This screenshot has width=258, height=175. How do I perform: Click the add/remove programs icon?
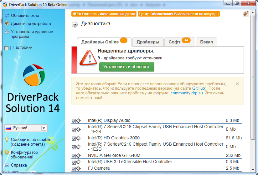7,32
